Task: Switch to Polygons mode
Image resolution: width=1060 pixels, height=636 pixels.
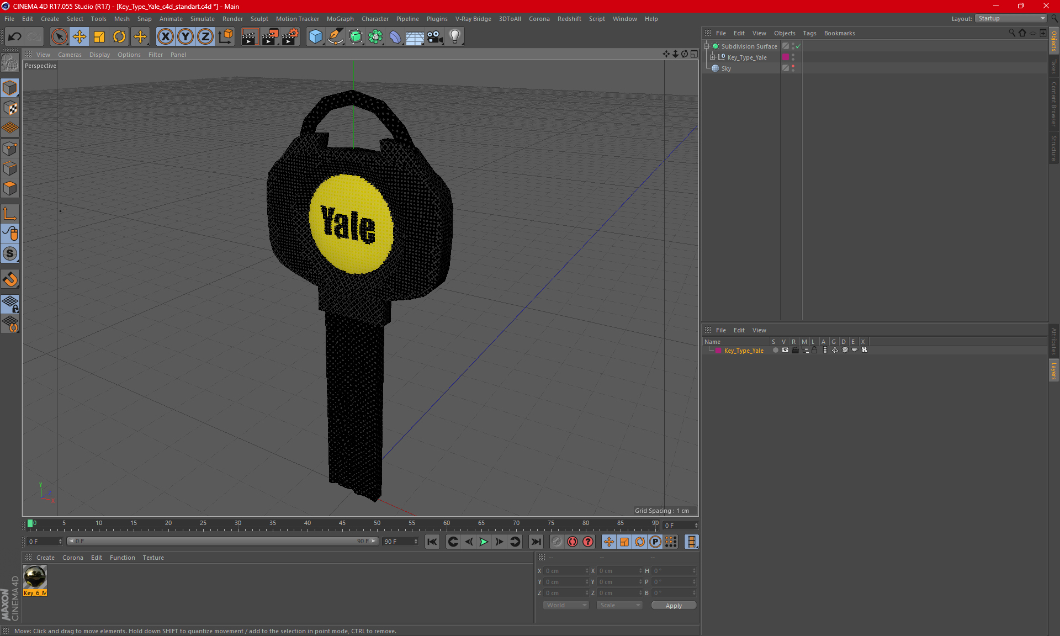Action: [10, 188]
